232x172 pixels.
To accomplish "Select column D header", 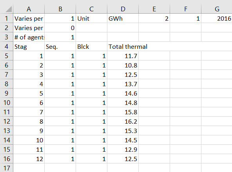I will pos(123,9).
